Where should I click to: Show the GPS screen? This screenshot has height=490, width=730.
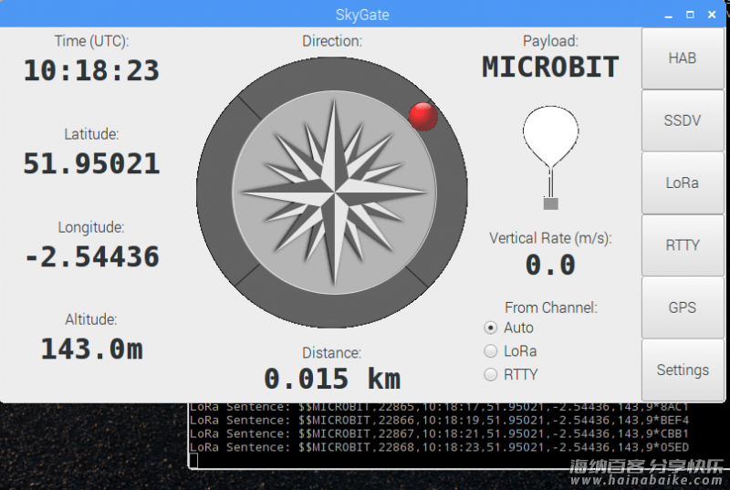(x=683, y=308)
